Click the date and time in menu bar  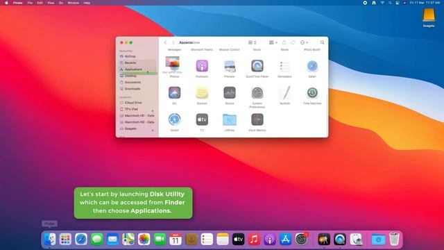(425, 3)
